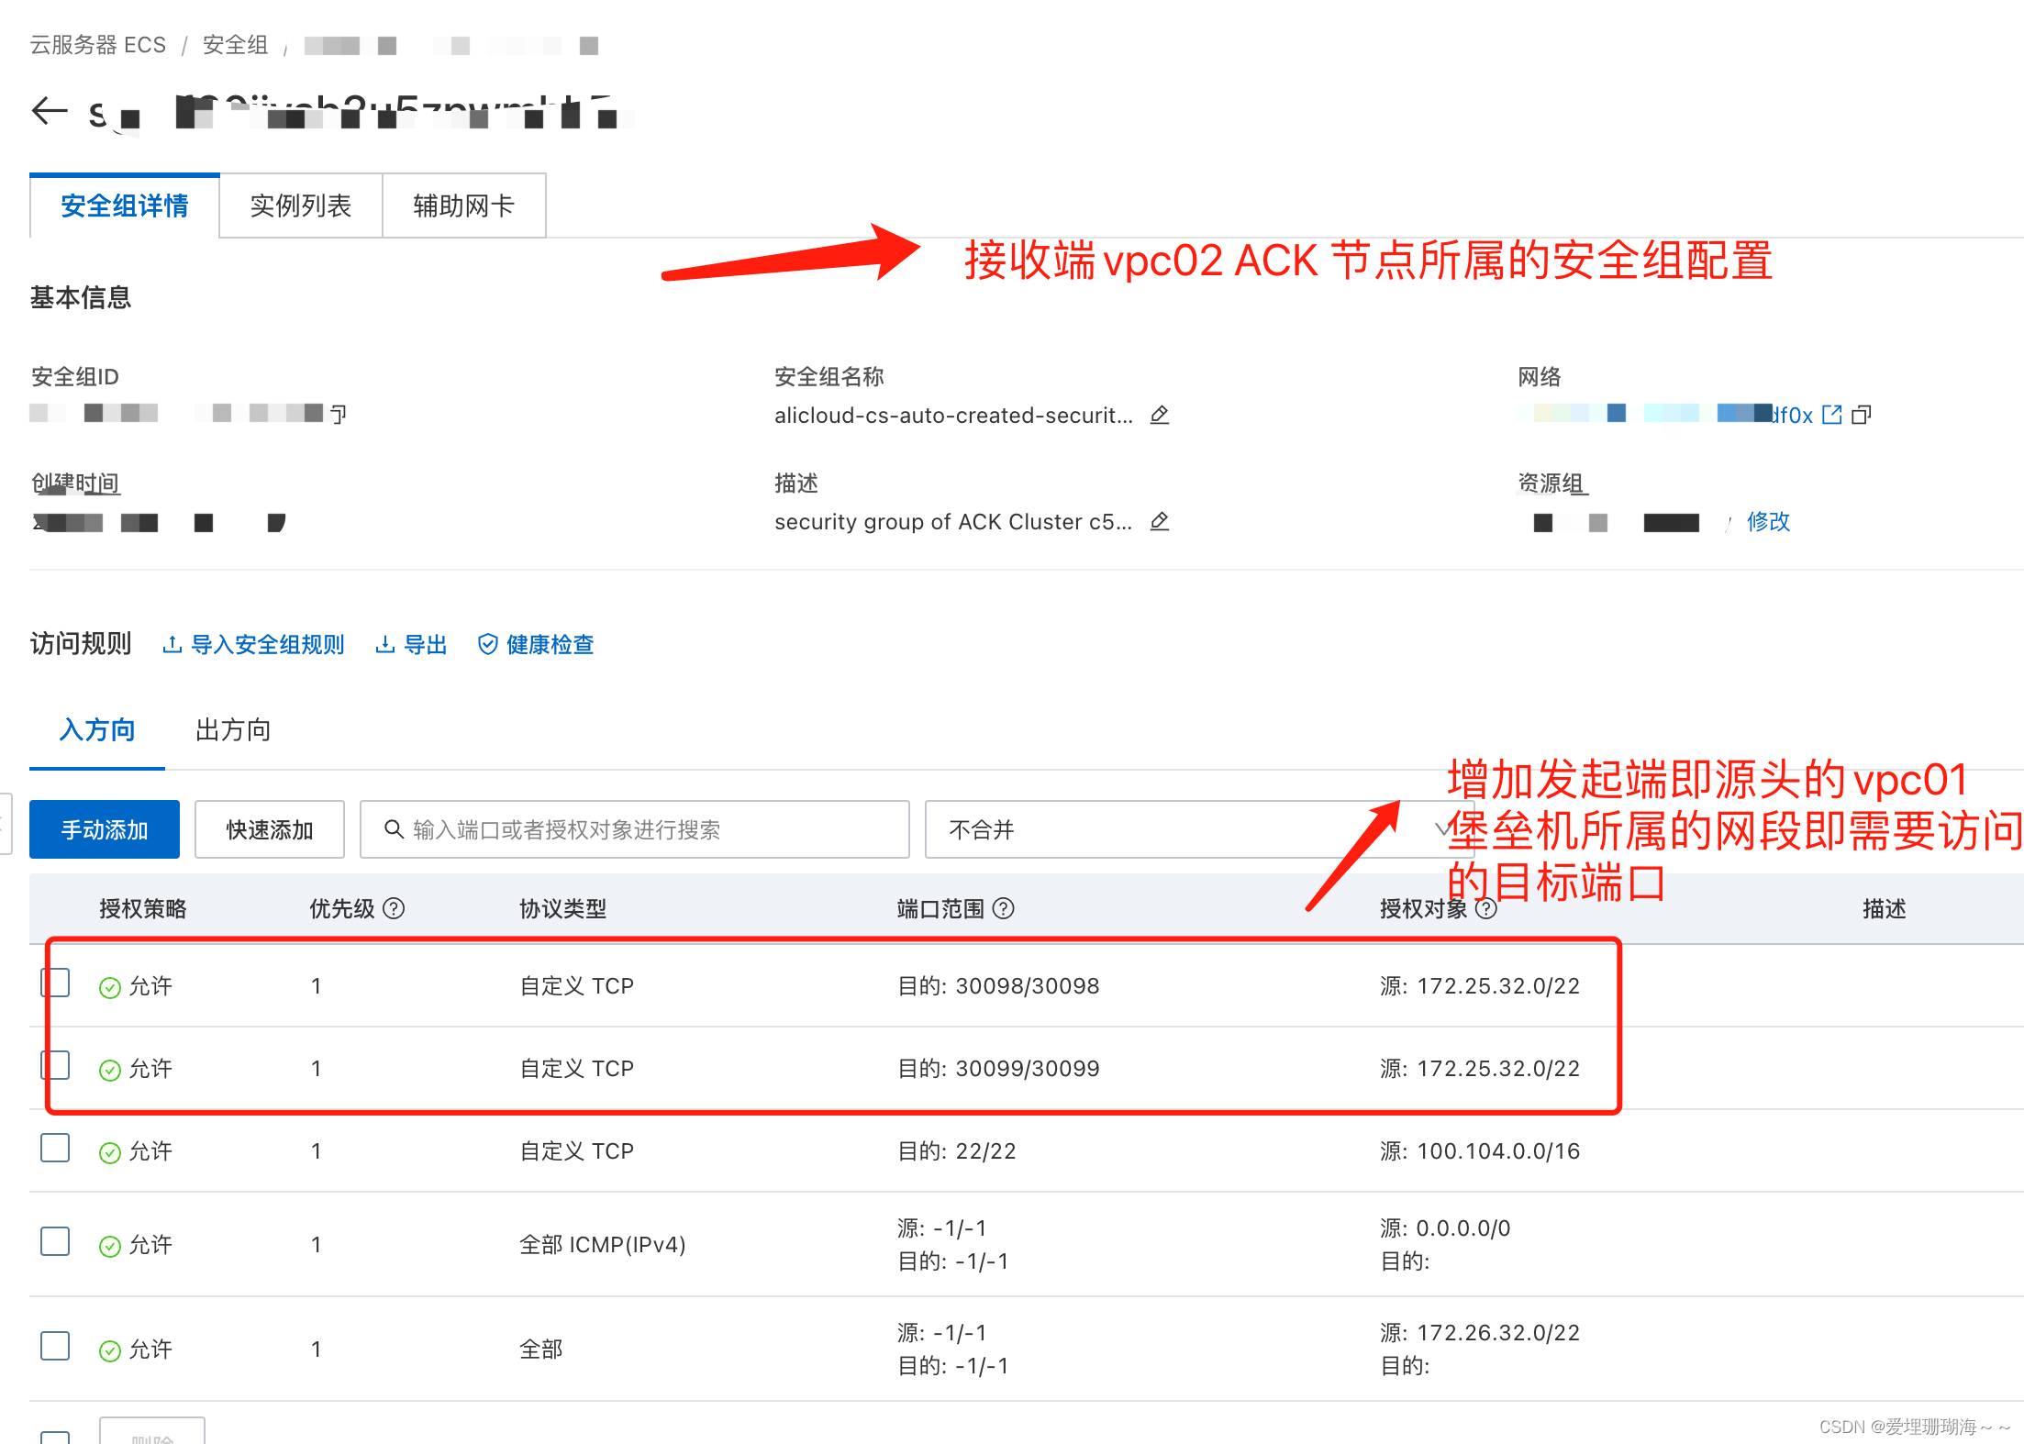2024x1444 pixels.
Task: Open the network VPC external link icon
Action: coord(1832,415)
